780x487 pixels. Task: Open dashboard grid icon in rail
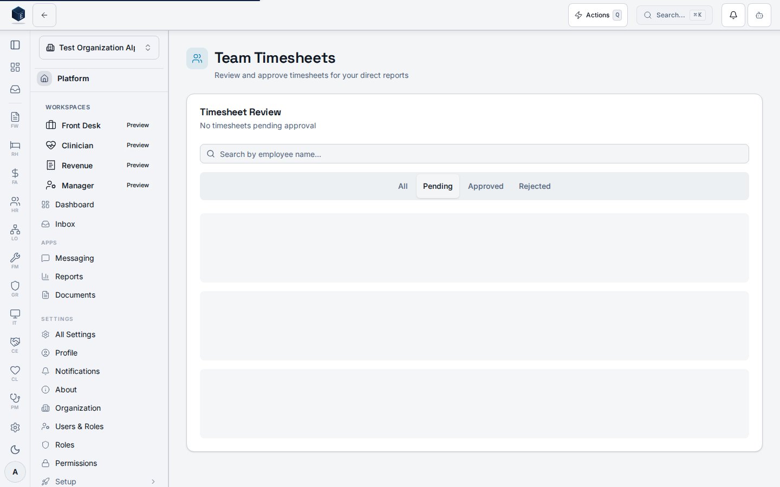click(15, 67)
